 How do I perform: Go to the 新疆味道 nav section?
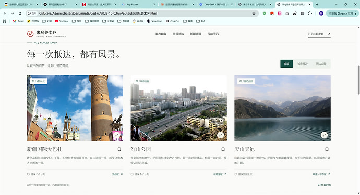tap(195, 34)
